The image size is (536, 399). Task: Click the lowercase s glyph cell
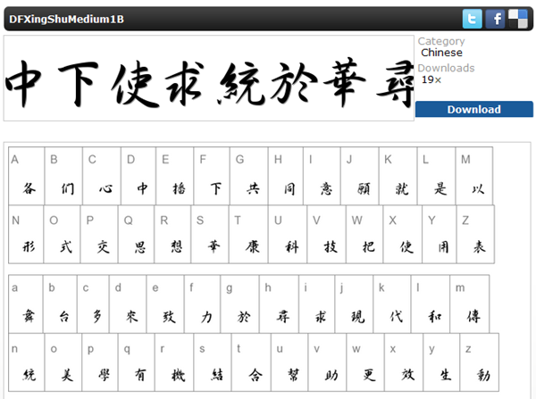coord(213,362)
